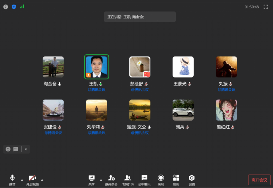This screenshot has width=273, height=188.
Task: Expand audio options arrow beside 静音
Action: (22, 180)
